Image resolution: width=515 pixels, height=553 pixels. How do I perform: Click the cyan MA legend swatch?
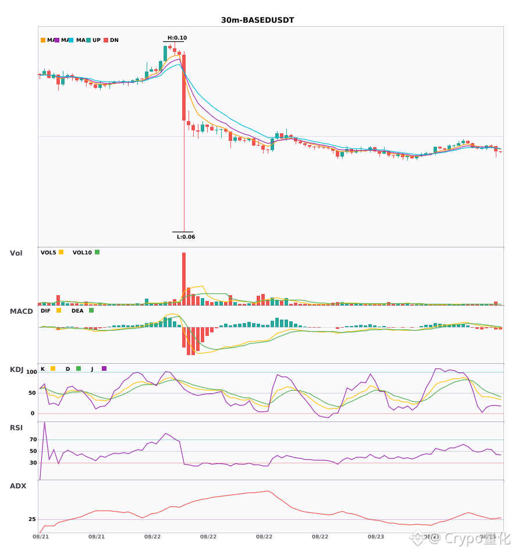pyautogui.click(x=71, y=40)
